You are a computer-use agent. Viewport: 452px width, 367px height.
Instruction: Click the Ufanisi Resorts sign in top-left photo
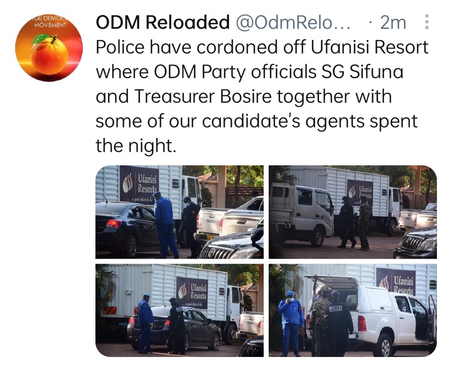tap(139, 185)
